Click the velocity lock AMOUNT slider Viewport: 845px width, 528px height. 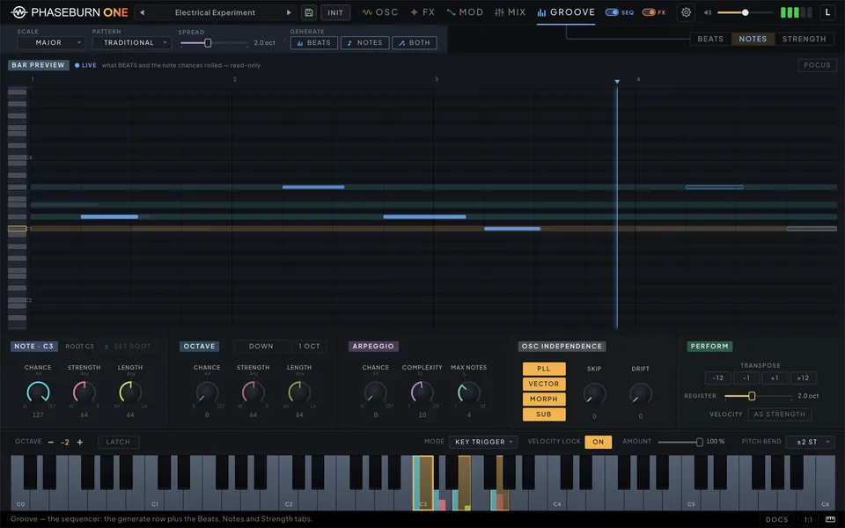pyautogui.click(x=680, y=442)
